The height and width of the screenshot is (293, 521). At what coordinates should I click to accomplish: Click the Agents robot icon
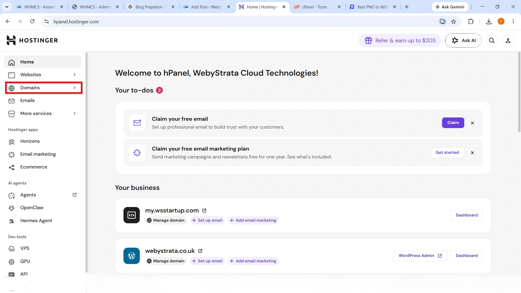click(x=11, y=195)
